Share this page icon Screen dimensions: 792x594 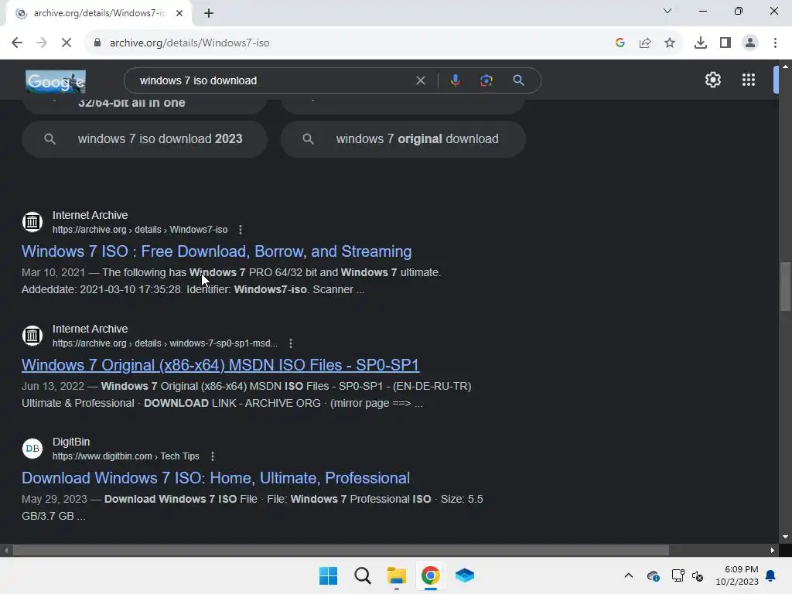coord(645,43)
